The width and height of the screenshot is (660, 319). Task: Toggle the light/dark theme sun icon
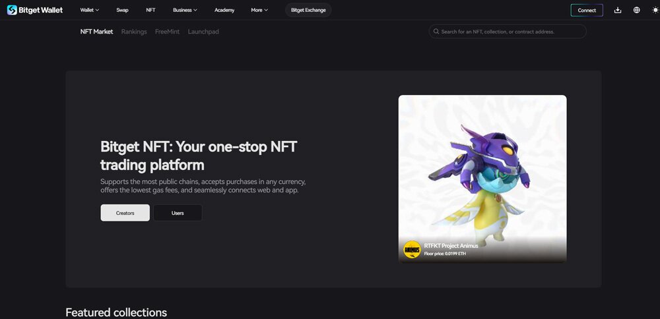655,10
